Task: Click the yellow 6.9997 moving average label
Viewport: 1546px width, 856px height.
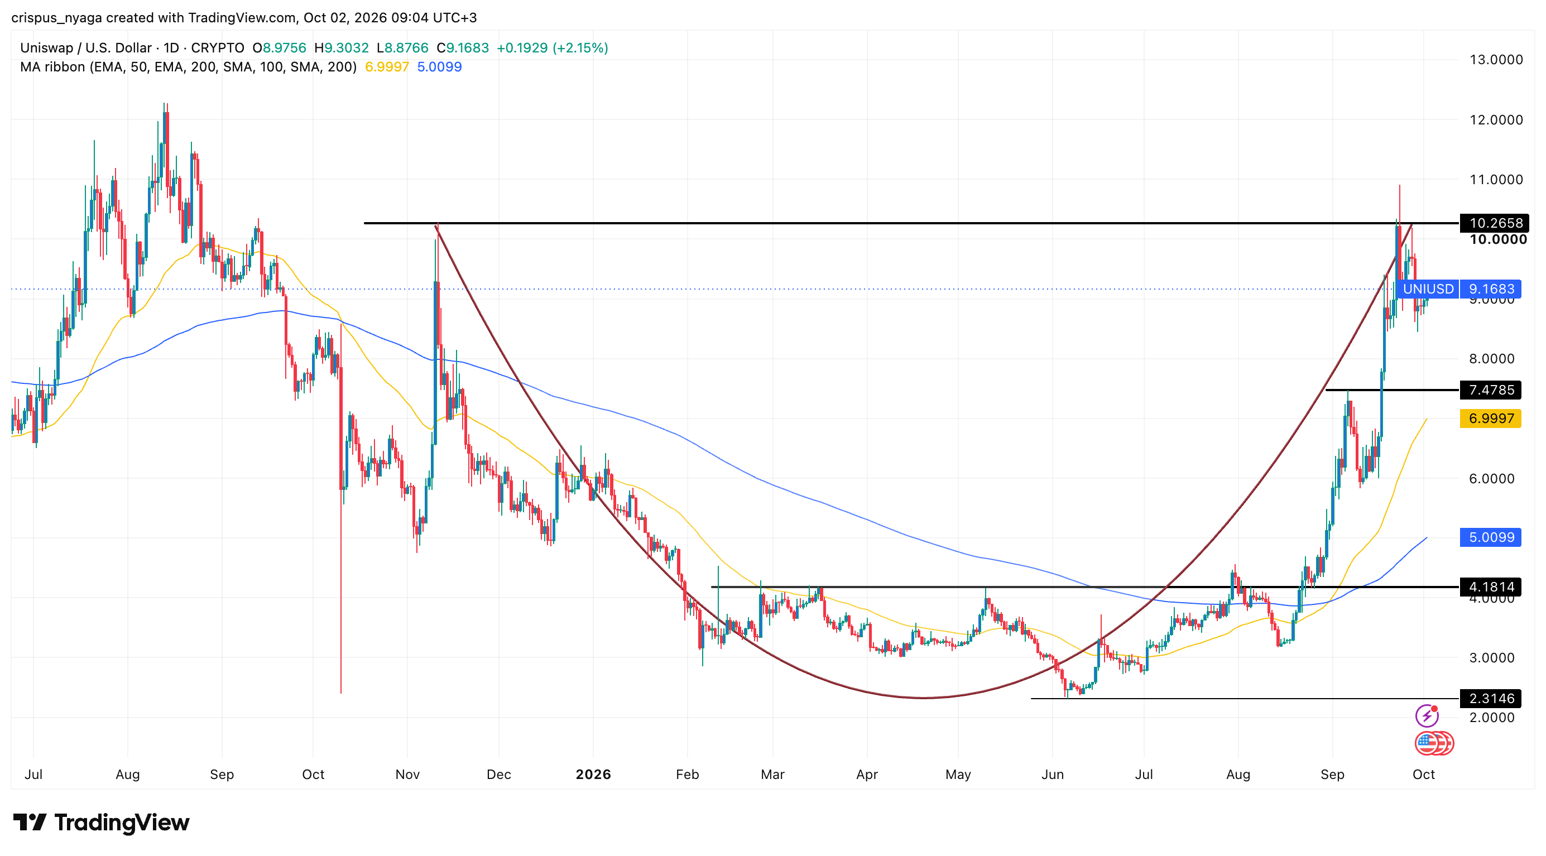Action: click(x=1491, y=418)
